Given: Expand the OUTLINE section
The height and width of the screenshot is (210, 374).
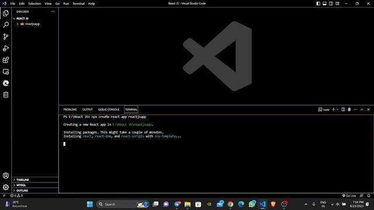Looking at the screenshot, I should (35, 191).
